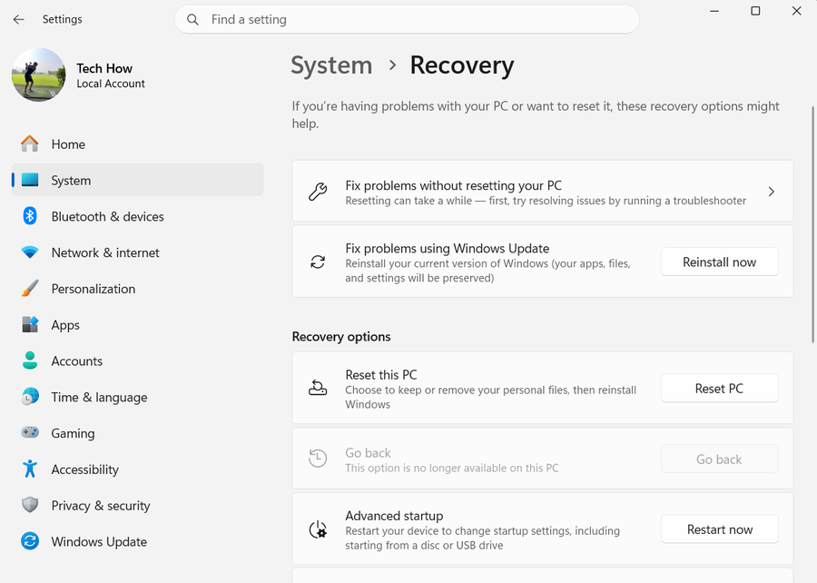Image resolution: width=817 pixels, height=583 pixels.
Task: Click the Accounts person icon
Action: tap(30, 361)
